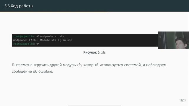Viewport: 189px width, 106px height.
Task: Click the terminal command "modprobe -r xfs"
Action: [x=52, y=36]
